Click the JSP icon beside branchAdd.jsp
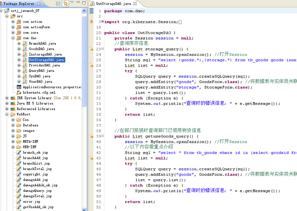 18,158
